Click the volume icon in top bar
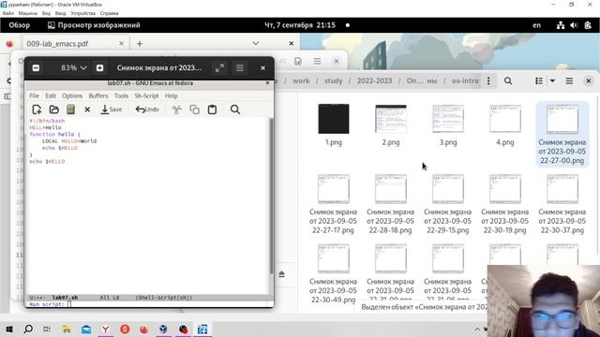 pyautogui.click(x=574, y=25)
